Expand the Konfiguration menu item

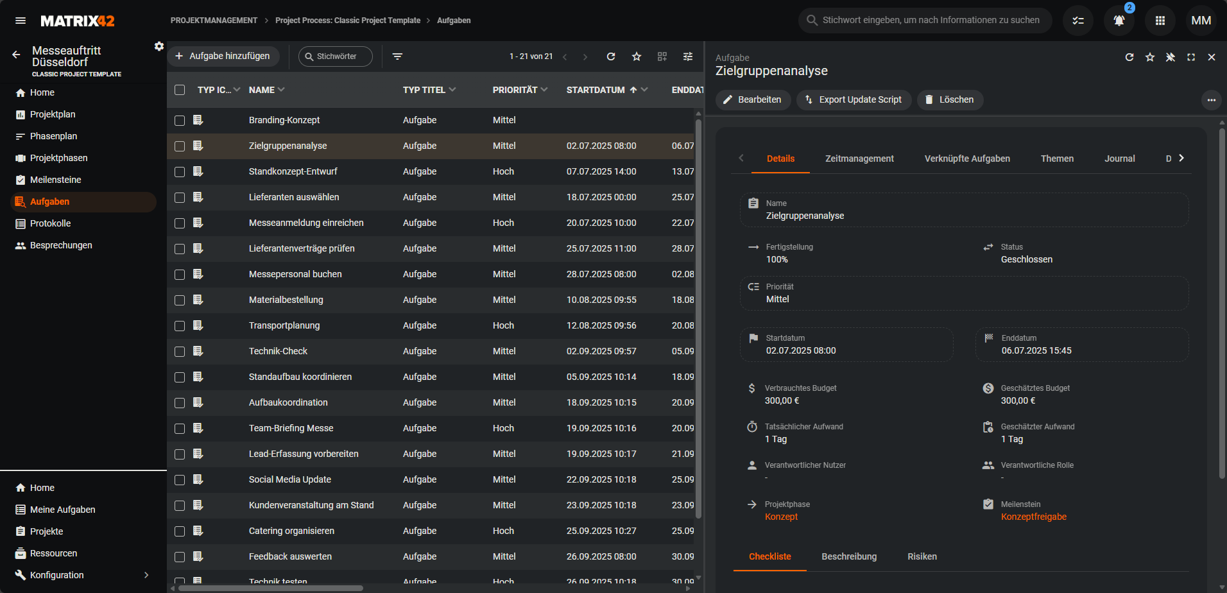pos(146,575)
